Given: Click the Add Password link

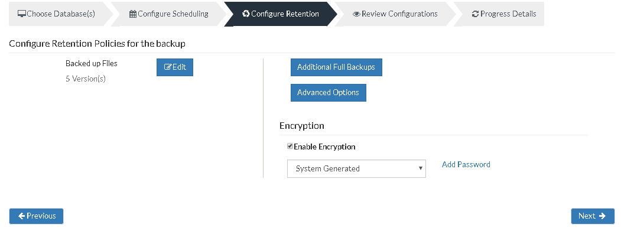Looking at the screenshot, I should coord(466,164).
